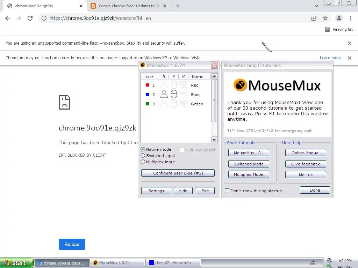Open the Multiplex Mode tutorial
This screenshot has height=268, width=358.
(249, 174)
